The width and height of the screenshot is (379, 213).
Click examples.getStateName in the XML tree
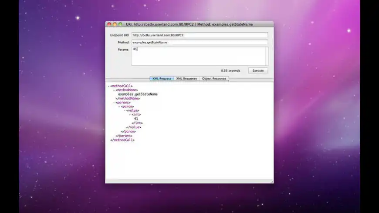pos(138,94)
